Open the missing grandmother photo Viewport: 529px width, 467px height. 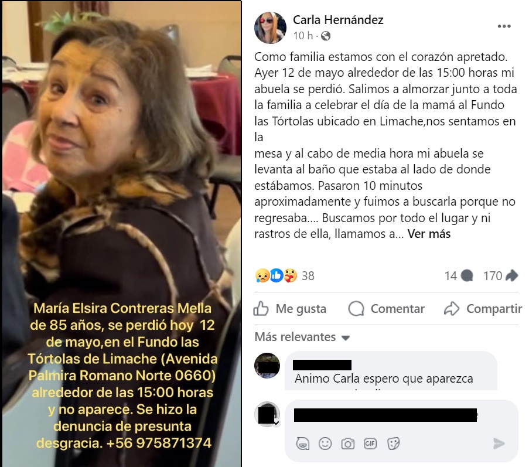pyautogui.click(x=121, y=233)
